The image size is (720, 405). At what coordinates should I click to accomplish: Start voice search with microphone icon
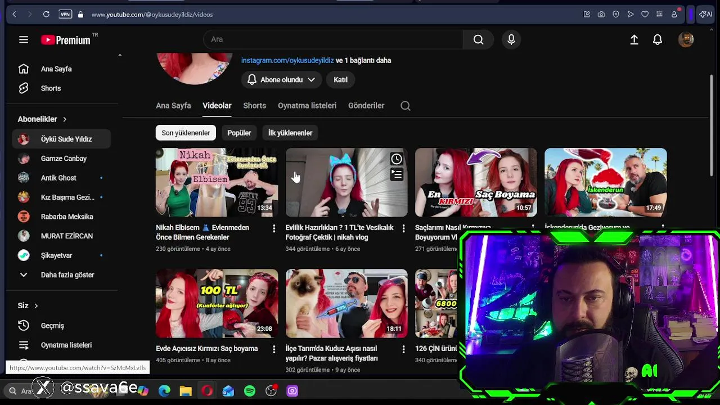click(511, 39)
